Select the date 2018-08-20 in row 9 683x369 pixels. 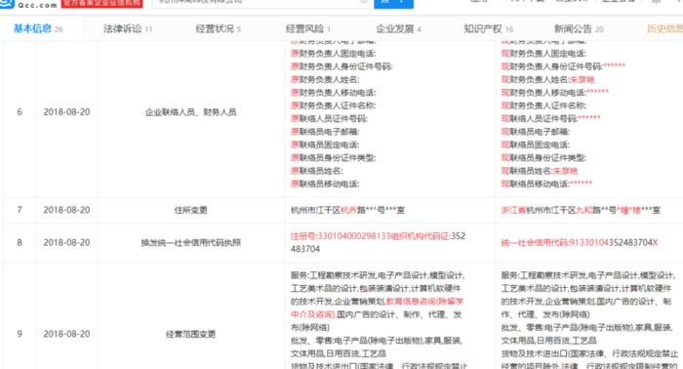pos(66,334)
